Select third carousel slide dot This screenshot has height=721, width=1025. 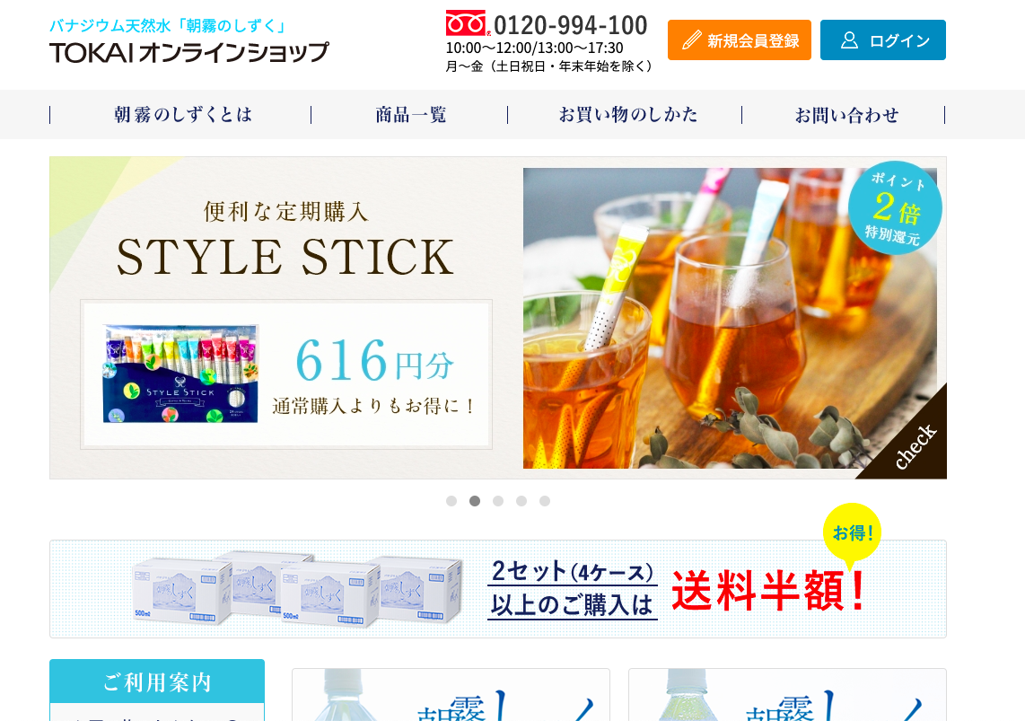[498, 501]
